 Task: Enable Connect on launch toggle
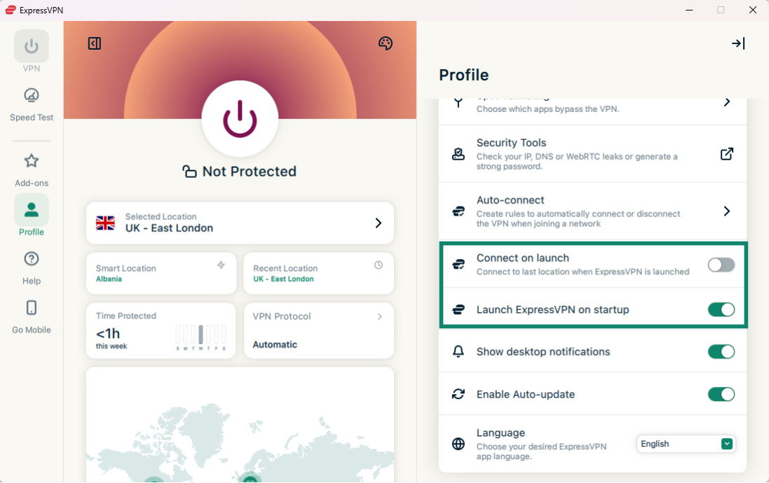tap(721, 265)
